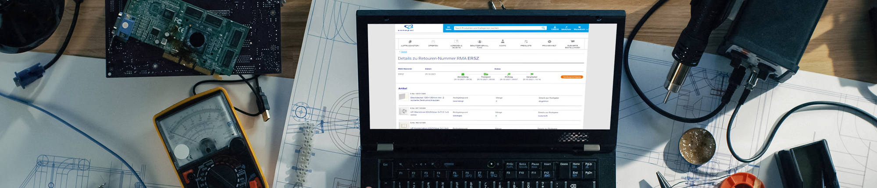Open the Offerten tab
The height and width of the screenshot is (188, 877).
[433, 43]
